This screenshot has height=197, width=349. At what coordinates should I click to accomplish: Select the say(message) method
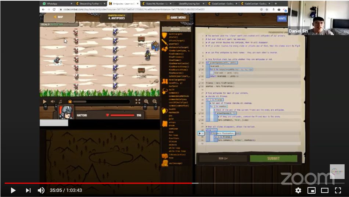pyautogui.click(x=175, y=164)
